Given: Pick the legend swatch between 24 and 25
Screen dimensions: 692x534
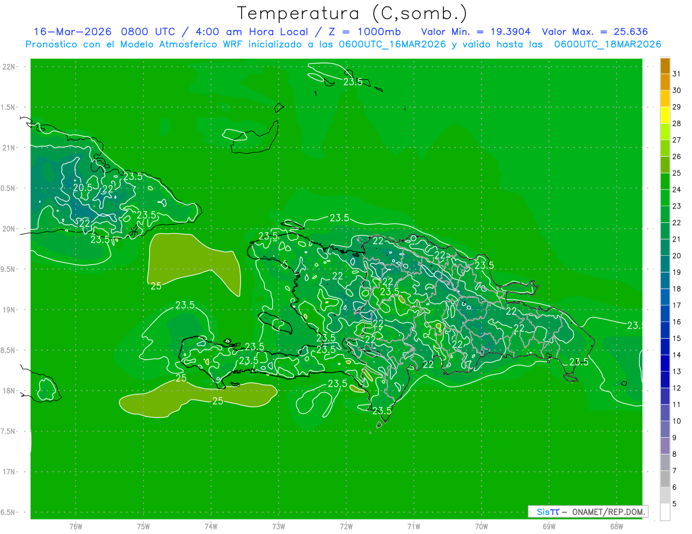Looking at the screenshot, I should [x=665, y=181].
